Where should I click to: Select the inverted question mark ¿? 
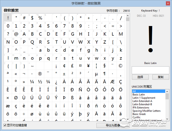pos(56,82)
